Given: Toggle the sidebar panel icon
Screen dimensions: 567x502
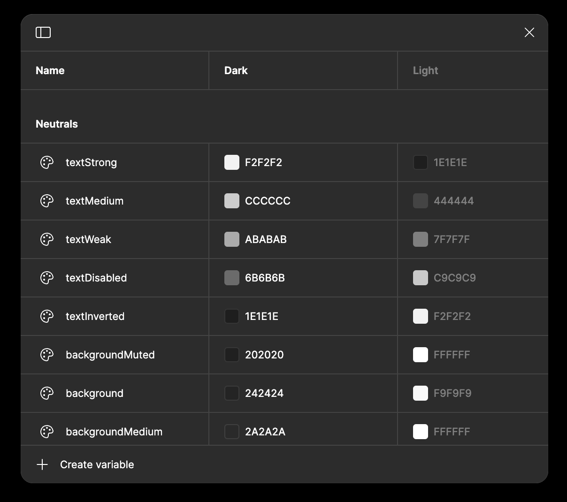Looking at the screenshot, I should [x=43, y=32].
